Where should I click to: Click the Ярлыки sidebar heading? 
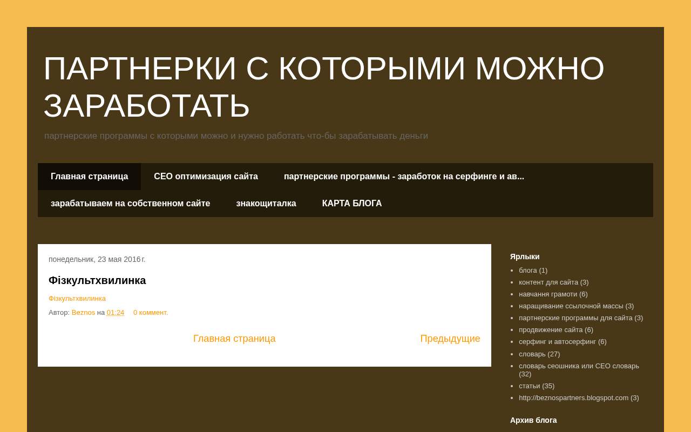click(x=525, y=256)
